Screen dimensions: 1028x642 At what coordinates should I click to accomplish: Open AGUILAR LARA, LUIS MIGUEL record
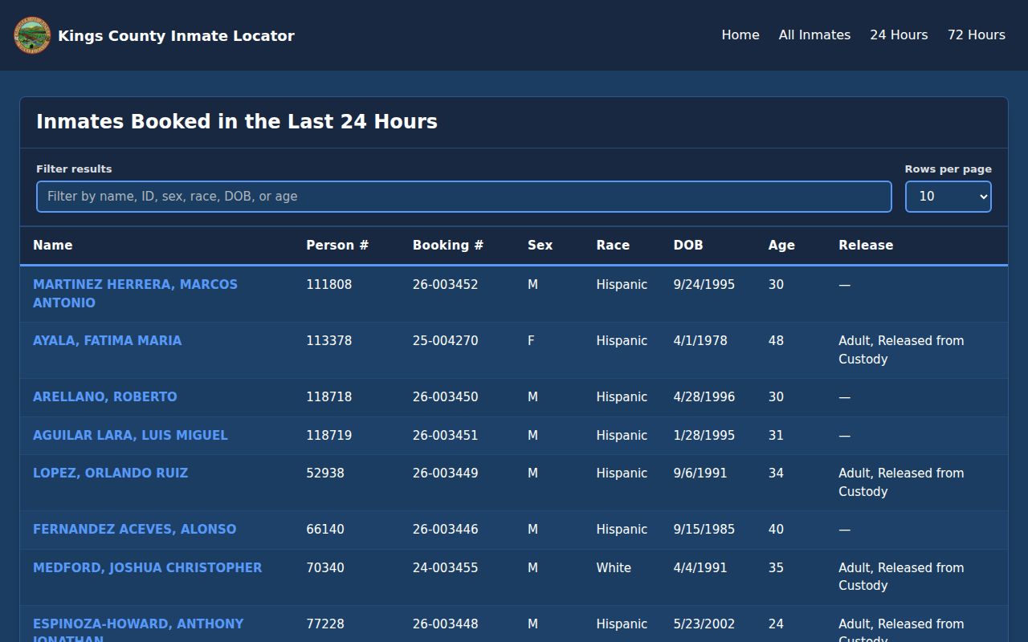click(130, 436)
